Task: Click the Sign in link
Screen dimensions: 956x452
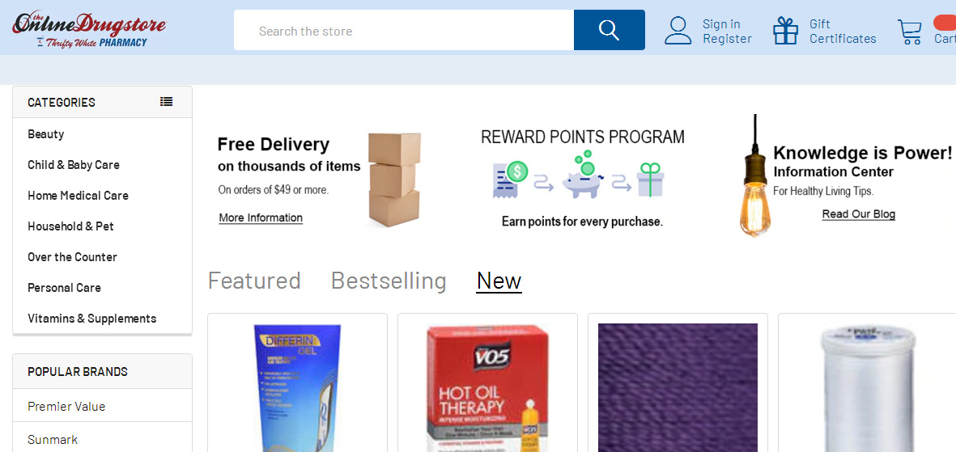Action: click(721, 23)
